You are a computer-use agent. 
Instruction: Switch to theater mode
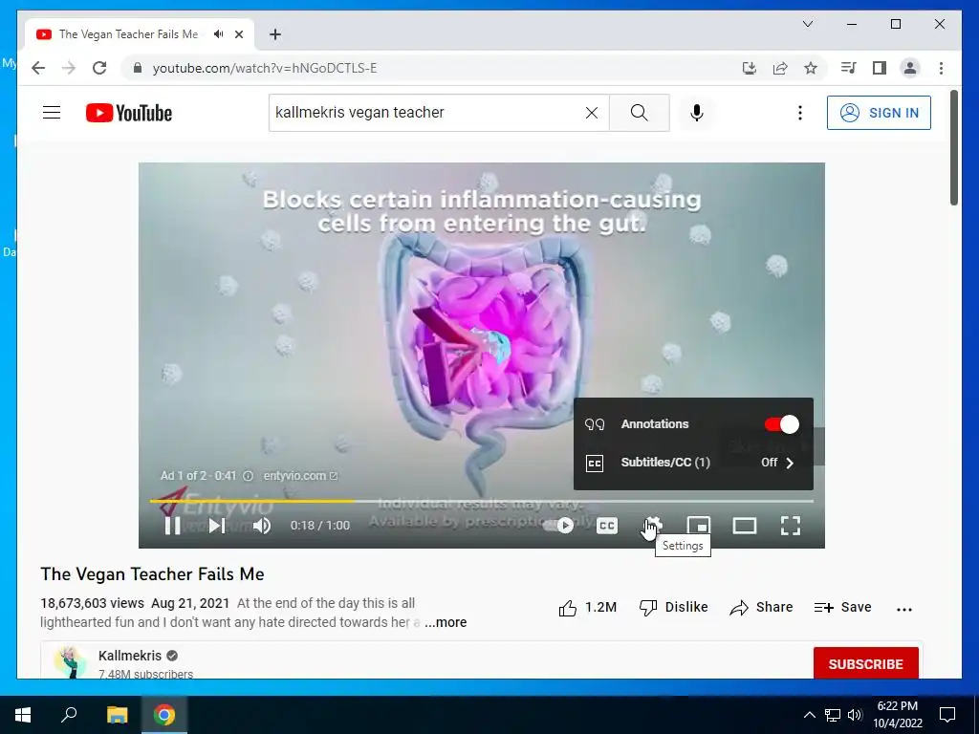(x=744, y=526)
